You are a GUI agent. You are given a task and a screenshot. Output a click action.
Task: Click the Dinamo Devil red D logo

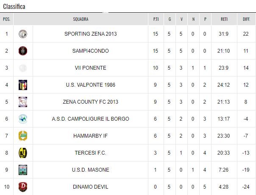click(x=23, y=187)
